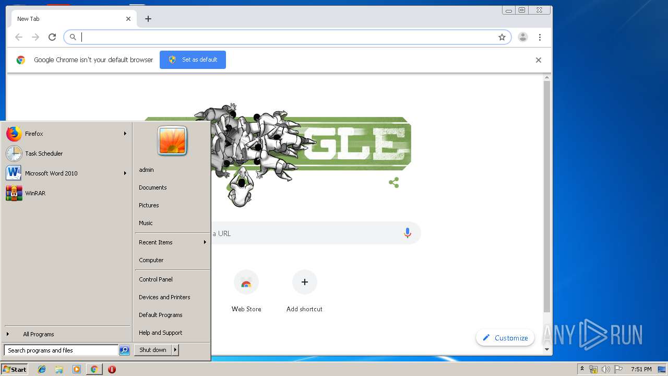The image size is (668, 376).
Task: Open Windows Explorer from taskbar
Action: [59, 369]
